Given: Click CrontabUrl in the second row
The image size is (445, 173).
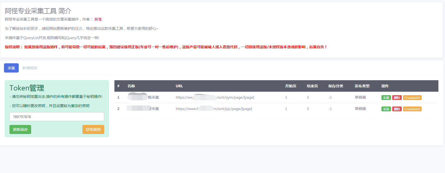Looking at the screenshot, I should coord(412,109).
